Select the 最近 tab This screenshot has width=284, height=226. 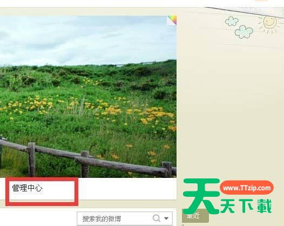[x=195, y=216]
